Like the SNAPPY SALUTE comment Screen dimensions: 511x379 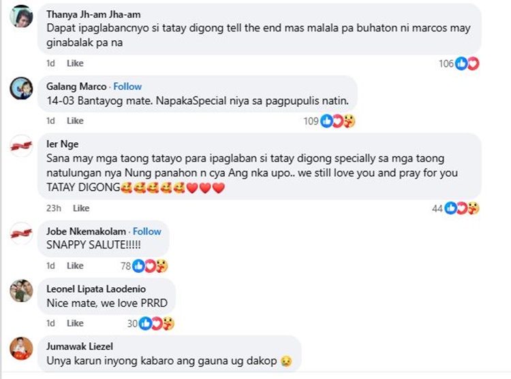pos(75,265)
